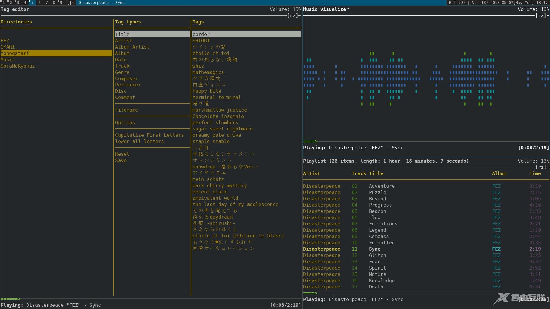Viewport: 550px width, 309px height.
Task: Open the Music directory
Action: (56, 60)
